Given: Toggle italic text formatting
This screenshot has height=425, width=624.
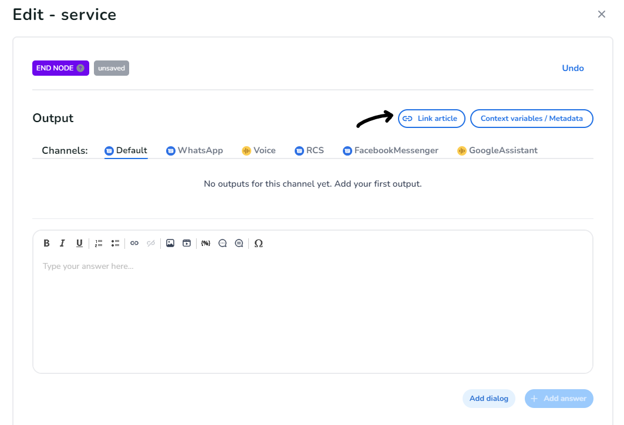Looking at the screenshot, I should [62, 243].
